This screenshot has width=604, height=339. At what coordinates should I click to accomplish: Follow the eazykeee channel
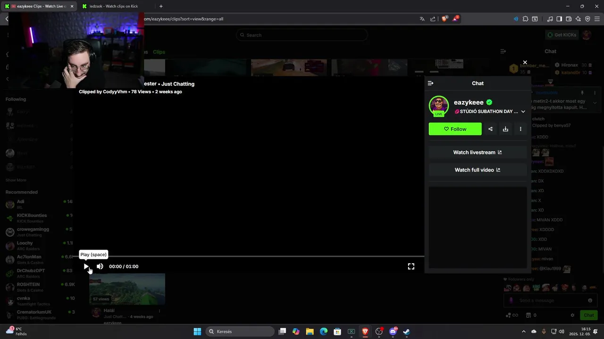455,129
